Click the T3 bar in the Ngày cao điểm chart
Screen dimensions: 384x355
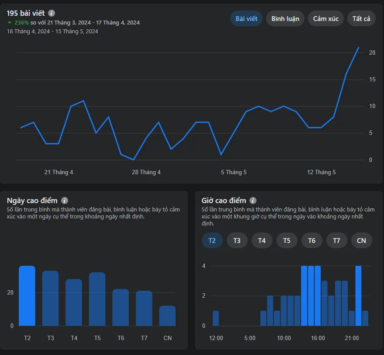(50, 299)
